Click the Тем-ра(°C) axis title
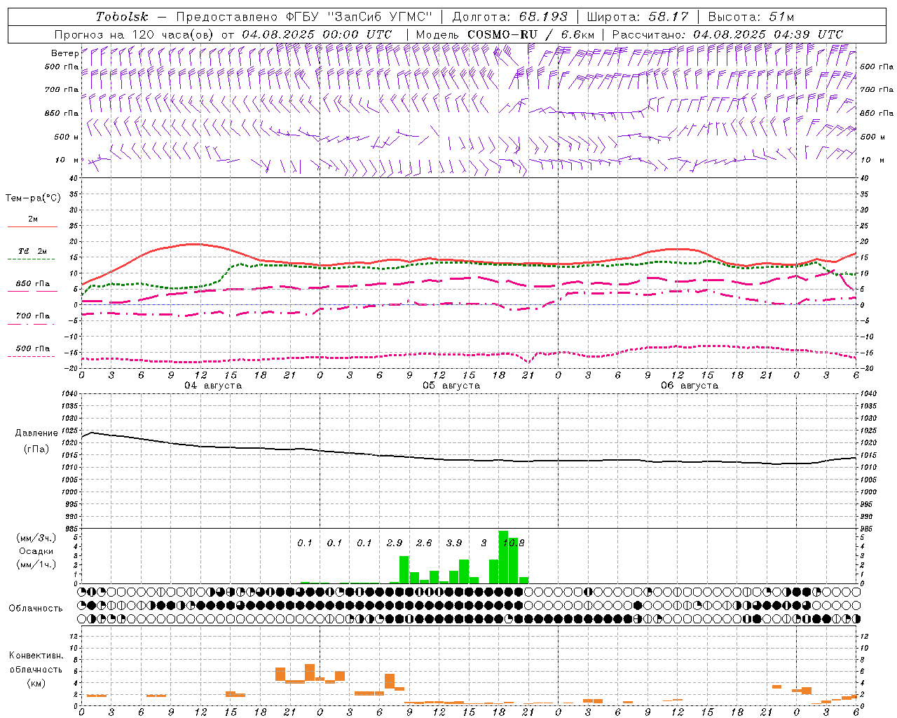This screenshot has height=718, width=897. [33, 198]
